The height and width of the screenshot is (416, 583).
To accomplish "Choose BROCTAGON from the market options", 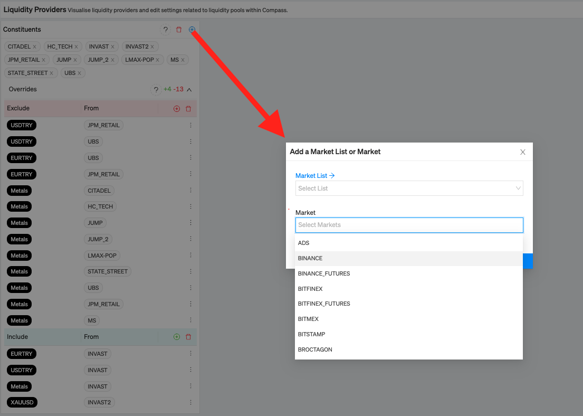I will [408, 349].
